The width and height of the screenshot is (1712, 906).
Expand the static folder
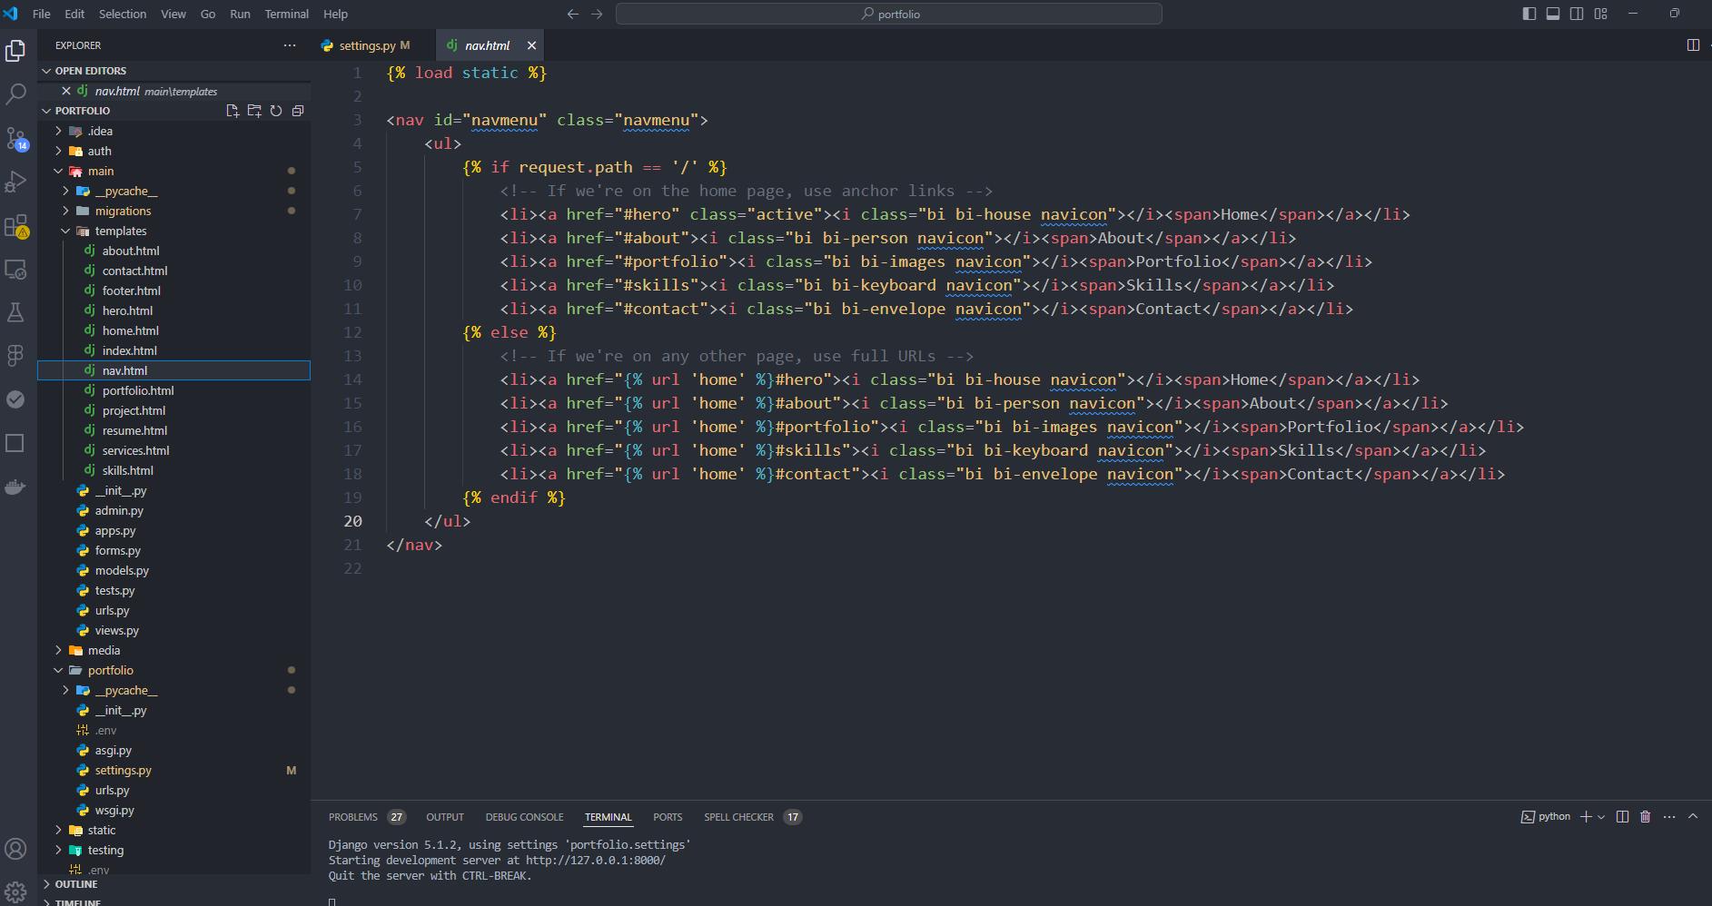(102, 830)
